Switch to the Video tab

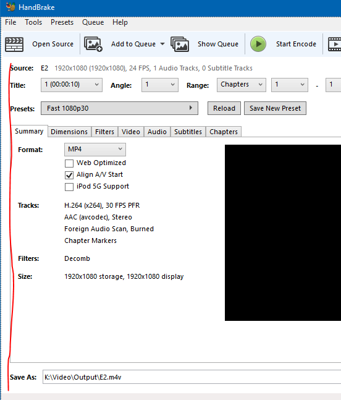(x=131, y=132)
